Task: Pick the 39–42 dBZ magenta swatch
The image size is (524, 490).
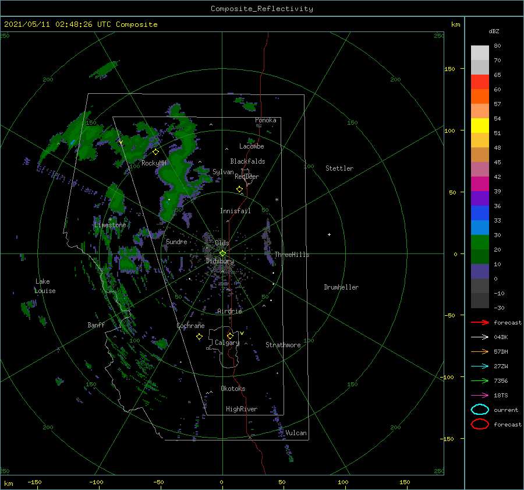Action: point(480,184)
